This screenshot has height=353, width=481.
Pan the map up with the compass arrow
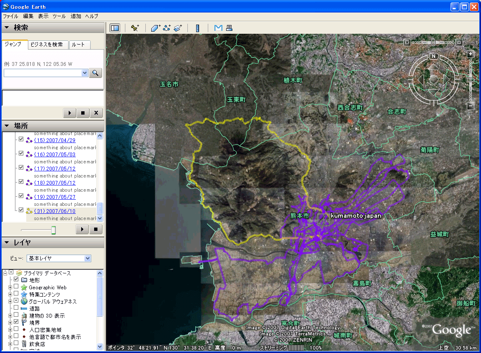(x=434, y=67)
